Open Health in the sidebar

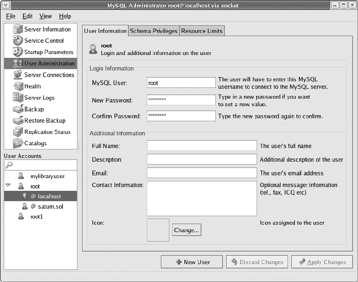pos(32,86)
